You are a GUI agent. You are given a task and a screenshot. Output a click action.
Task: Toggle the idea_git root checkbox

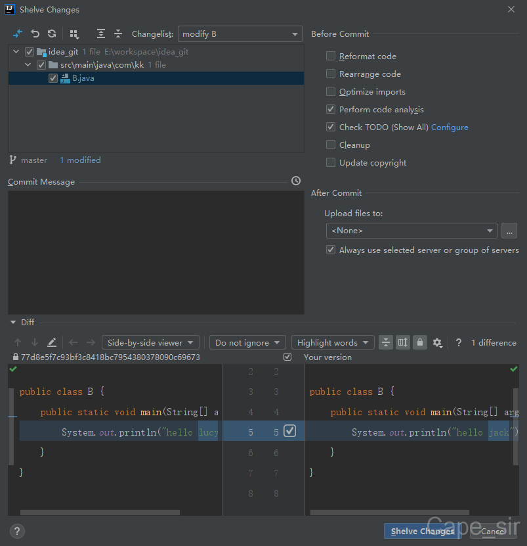tap(30, 52)
